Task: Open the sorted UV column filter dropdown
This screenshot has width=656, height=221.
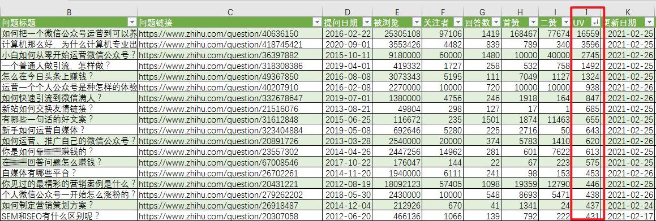Action: pos(596,23)
